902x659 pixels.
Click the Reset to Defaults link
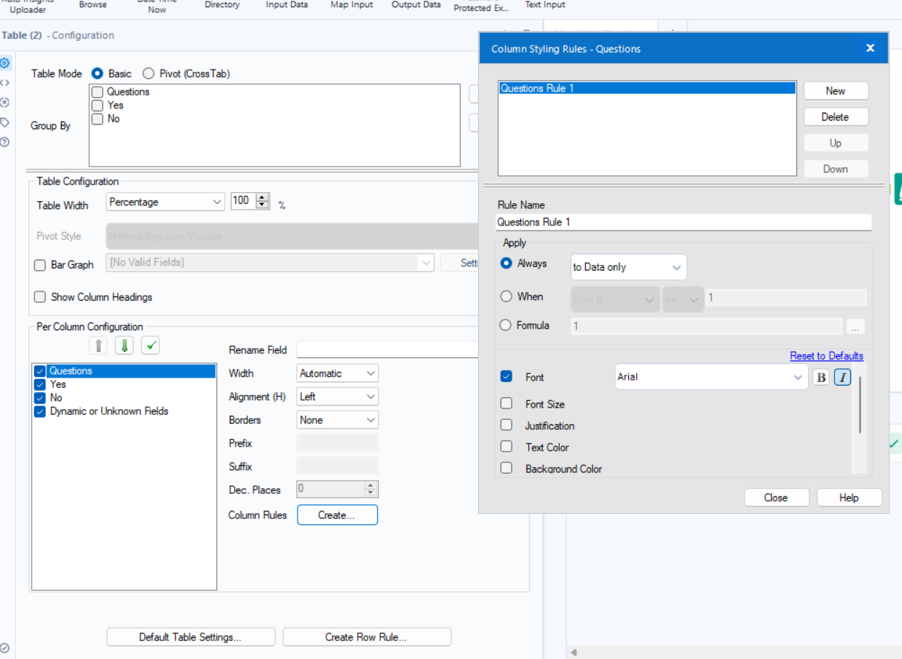pos(826,355)
